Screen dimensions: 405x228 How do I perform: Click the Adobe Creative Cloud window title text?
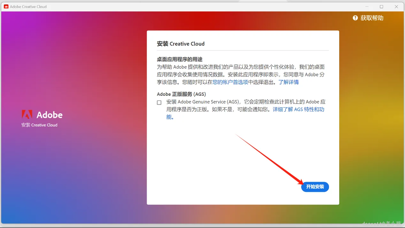click(x=28, y=6)
